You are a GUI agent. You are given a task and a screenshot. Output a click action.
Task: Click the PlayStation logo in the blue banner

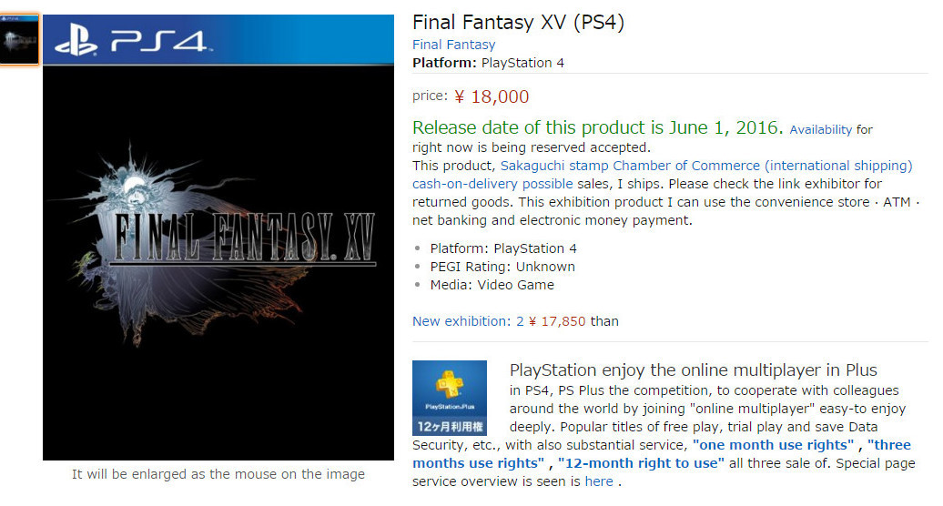pyautogui.click(x=76, y=41)
